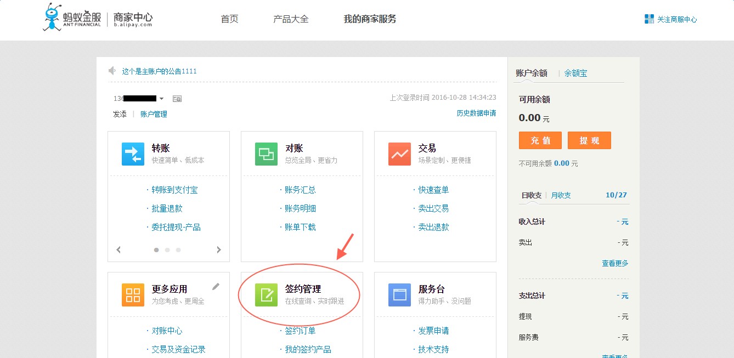
Task: Click the orange 提现 button
Action: click(589, 140)
